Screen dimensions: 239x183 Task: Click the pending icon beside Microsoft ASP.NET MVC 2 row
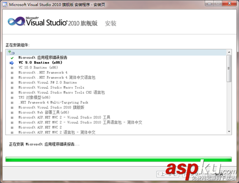[12, 127]
